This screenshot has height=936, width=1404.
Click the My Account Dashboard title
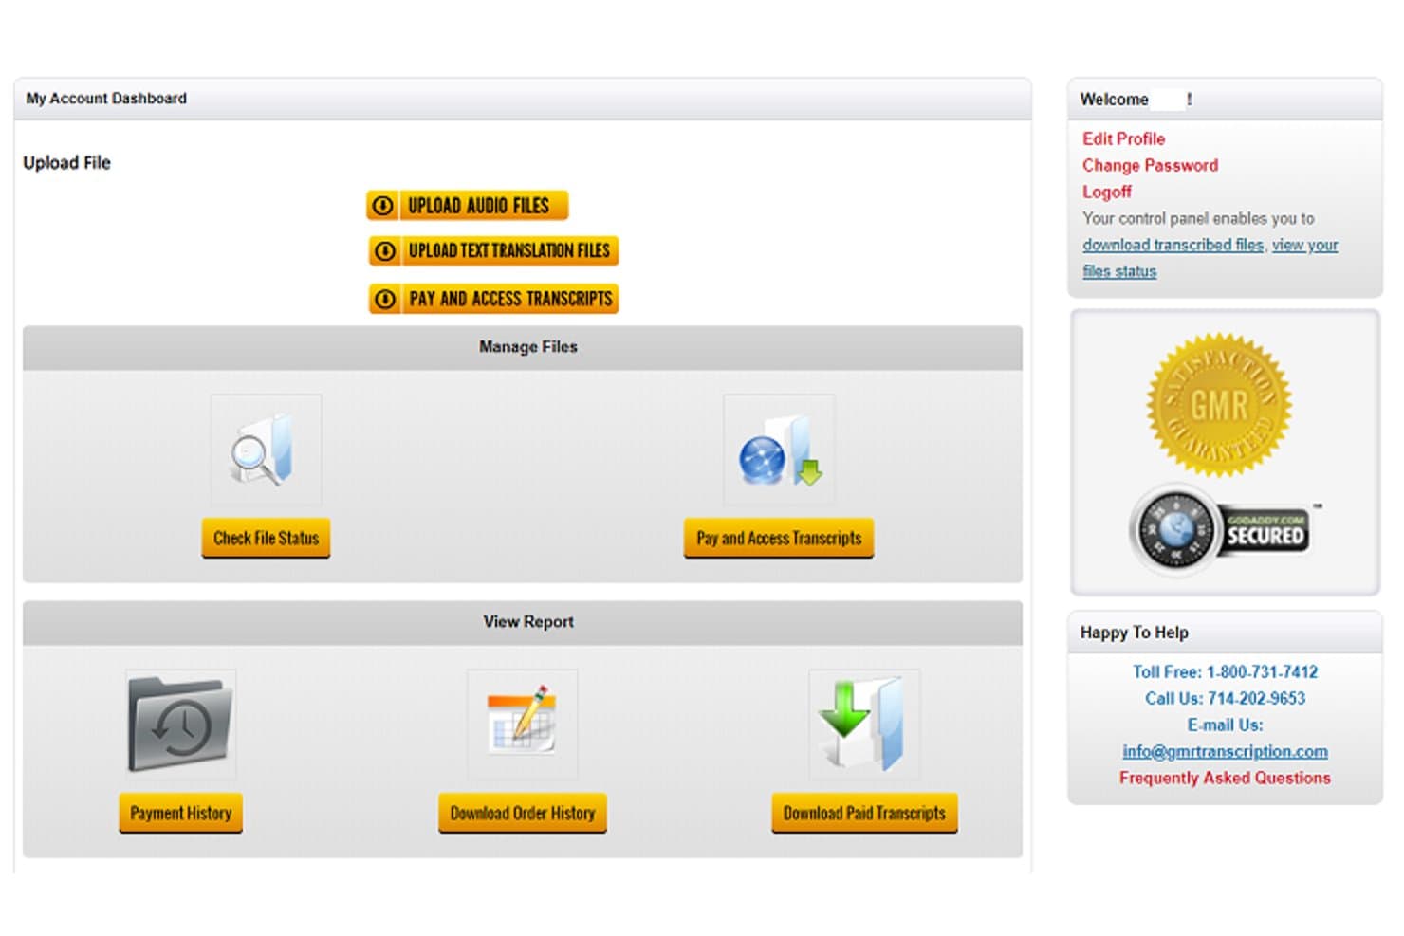(x=106, y=98)
